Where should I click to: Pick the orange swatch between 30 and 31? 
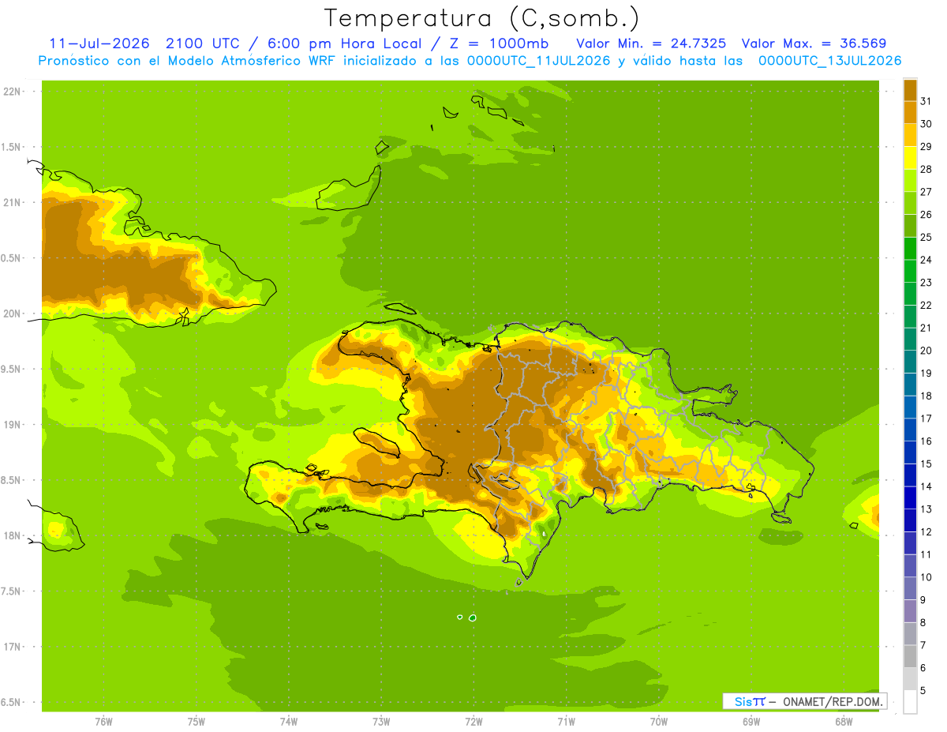pyautogui.click(x=910, y=113)
